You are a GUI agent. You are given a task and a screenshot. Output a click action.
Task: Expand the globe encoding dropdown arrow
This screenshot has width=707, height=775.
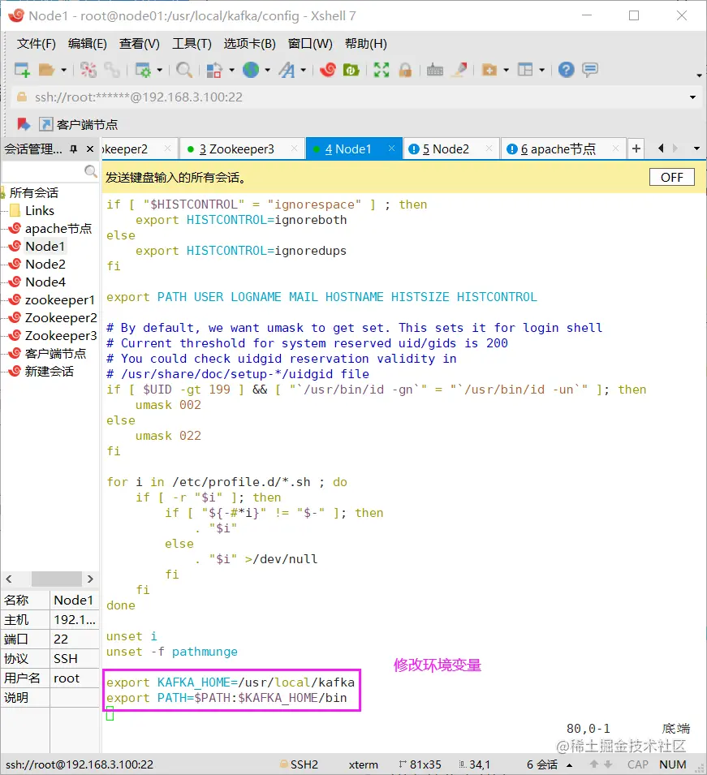pyautogui.click(x=268, y=70)
